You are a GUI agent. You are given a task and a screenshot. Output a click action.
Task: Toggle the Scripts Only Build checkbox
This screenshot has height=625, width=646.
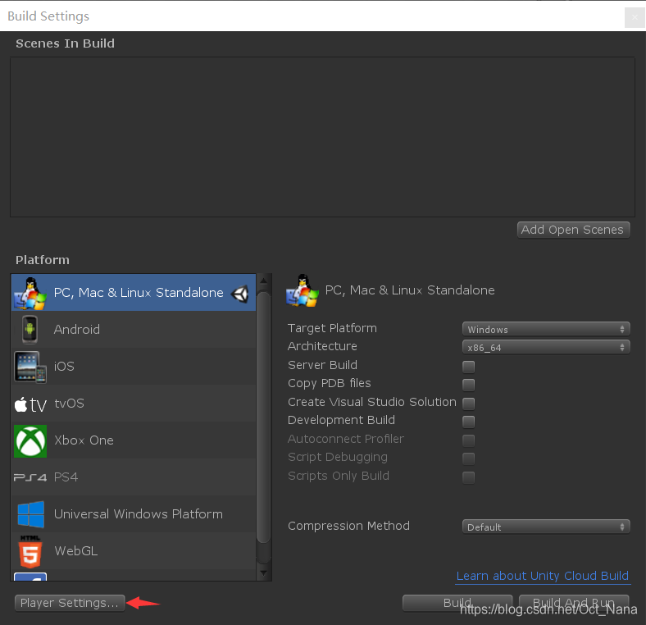(468, 477)
